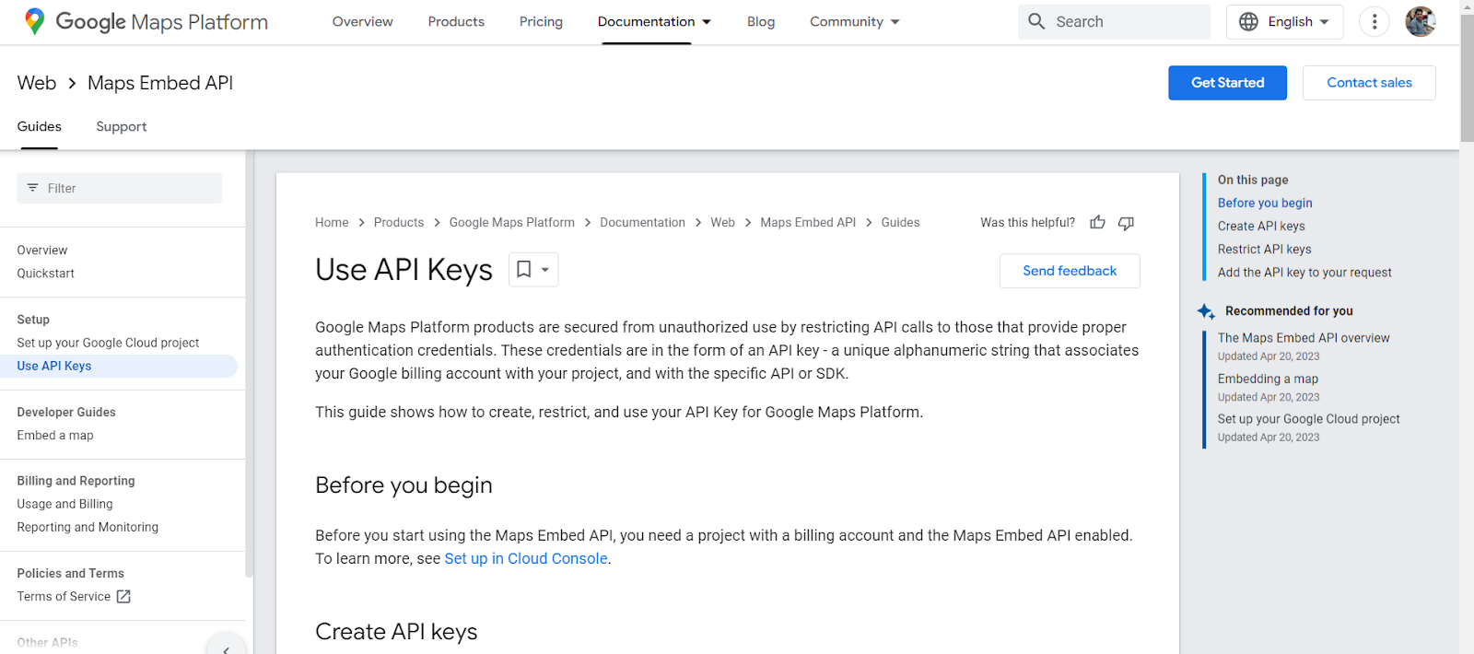Click the thumbs up helpful icon

pos(1097,222)
